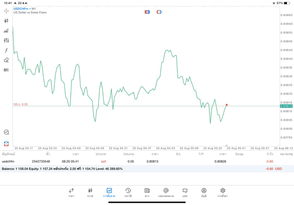Select the crosshair cursor tool
The width and height of the screenshot is (294, 205).
pos(6,11)
